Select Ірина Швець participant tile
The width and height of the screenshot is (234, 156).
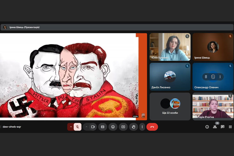click(x=213, y=47)
